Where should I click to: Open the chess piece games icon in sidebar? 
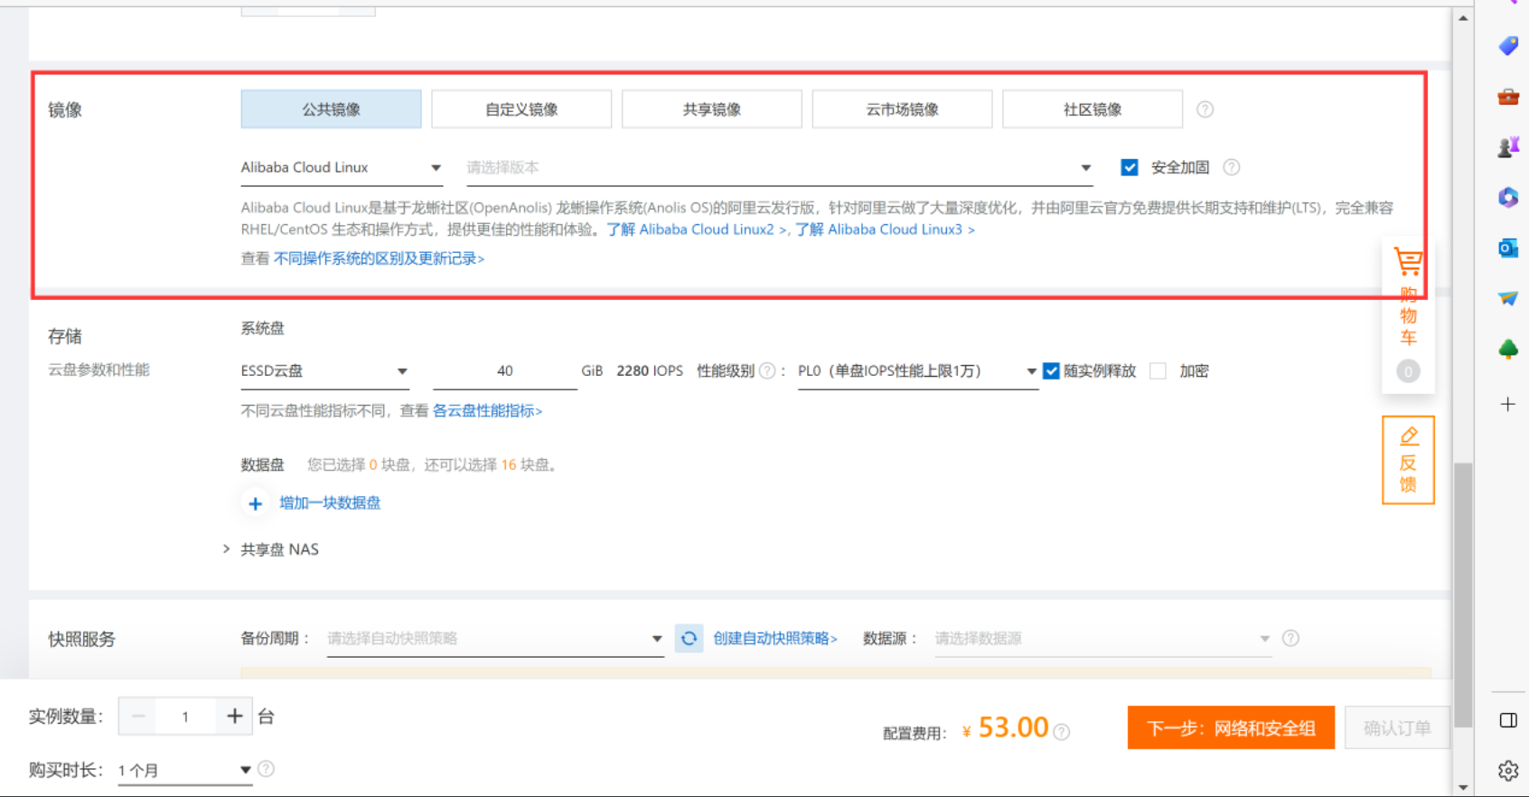[1508, 146]
